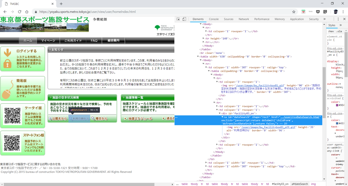Open the ../user/rsvDateSearch.html link in DevTools
This screenshot has width=348, height=186.
tap(300, 117)
